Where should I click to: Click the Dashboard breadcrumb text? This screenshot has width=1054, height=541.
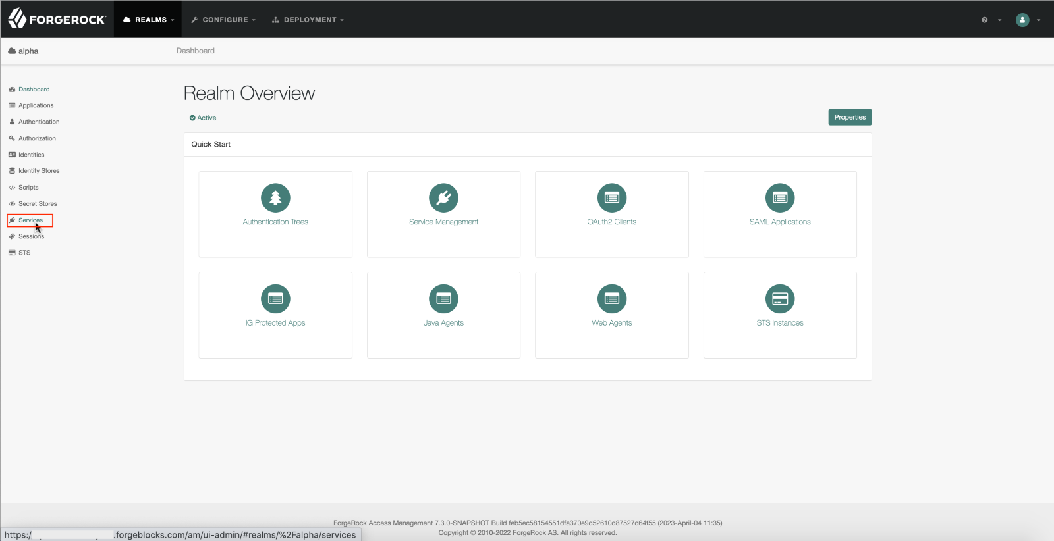pyautogui.click(x=195, y=51)
